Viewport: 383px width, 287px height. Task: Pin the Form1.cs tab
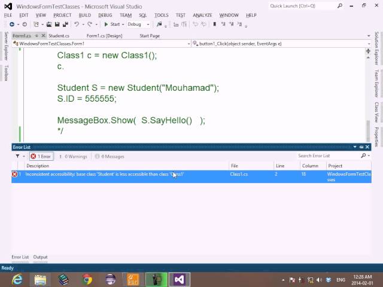coord(37,36)
